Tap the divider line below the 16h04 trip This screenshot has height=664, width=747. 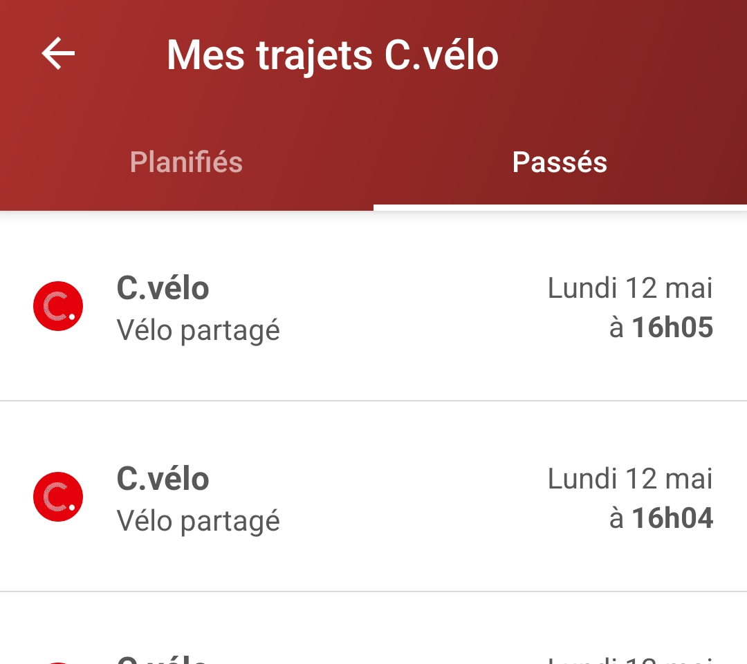[x=373, y=591]
